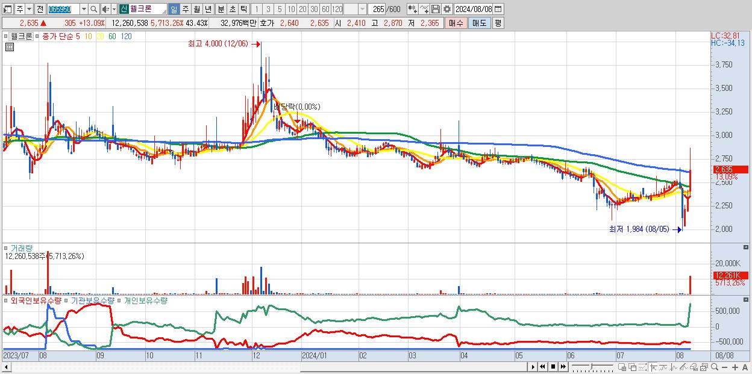Click the stock code field 065950
The width and height of the screenshot is (752, 374).
[x=63, y=9]
